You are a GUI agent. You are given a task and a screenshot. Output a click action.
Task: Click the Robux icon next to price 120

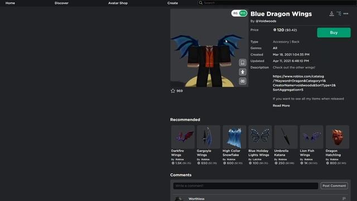tap(274, 30)
